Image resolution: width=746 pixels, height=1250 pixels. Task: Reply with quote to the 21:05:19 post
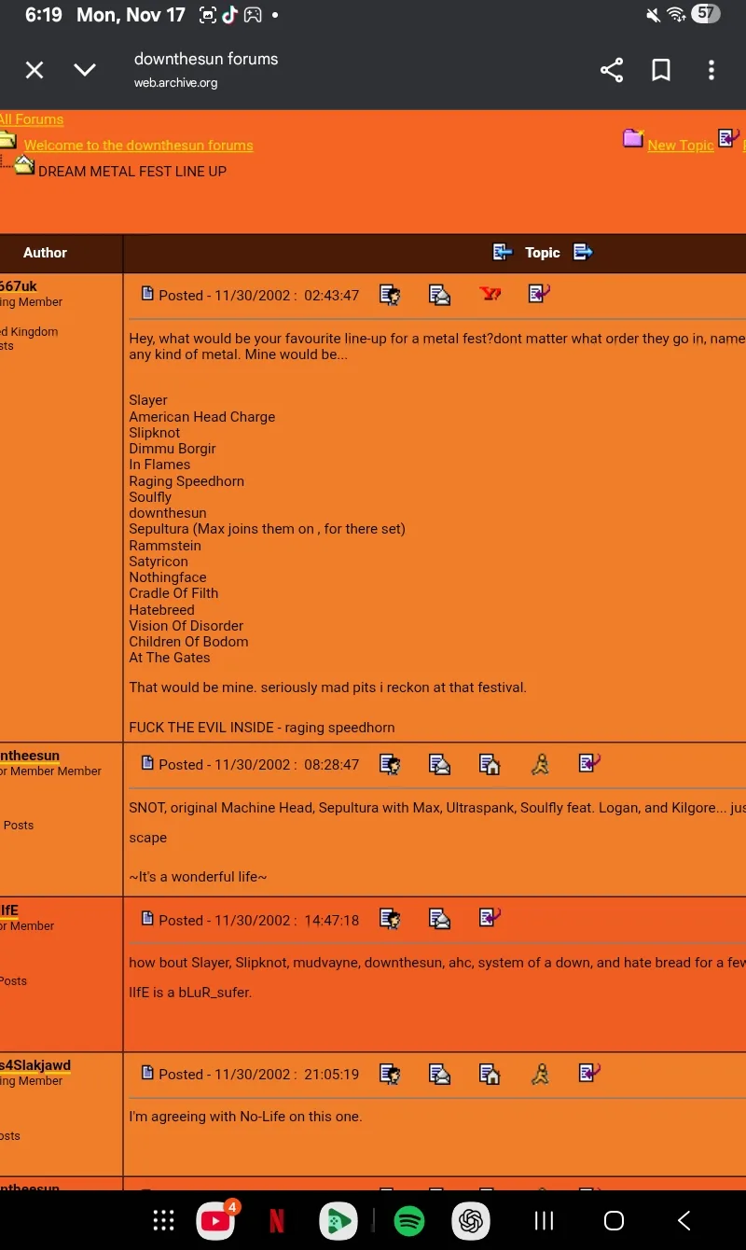pos(589,1073)
